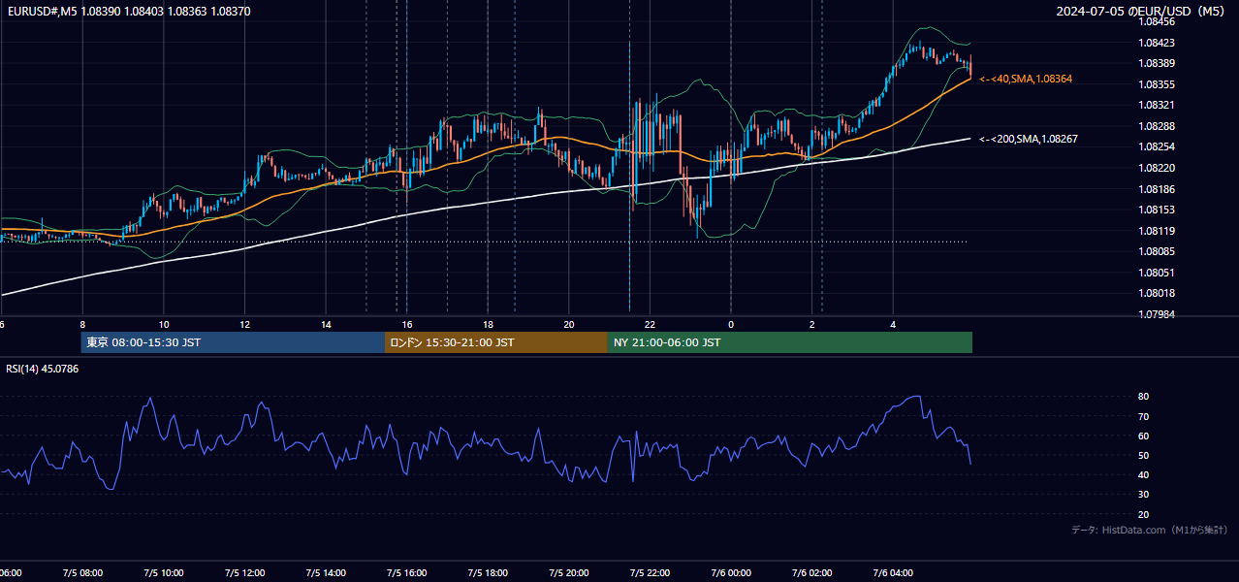The width and height of the screenshot is (1239, 582).
Task: Click price level 1.08423 on axis
Action: 1156,43
